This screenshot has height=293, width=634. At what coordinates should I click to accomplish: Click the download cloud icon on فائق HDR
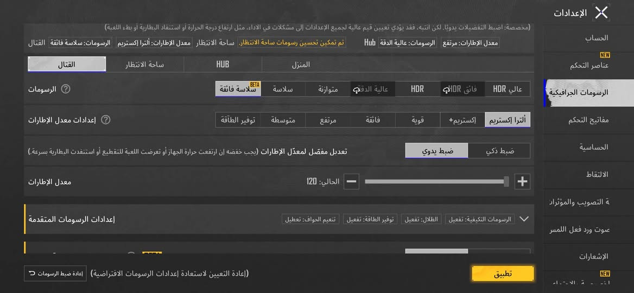(446, 91)
